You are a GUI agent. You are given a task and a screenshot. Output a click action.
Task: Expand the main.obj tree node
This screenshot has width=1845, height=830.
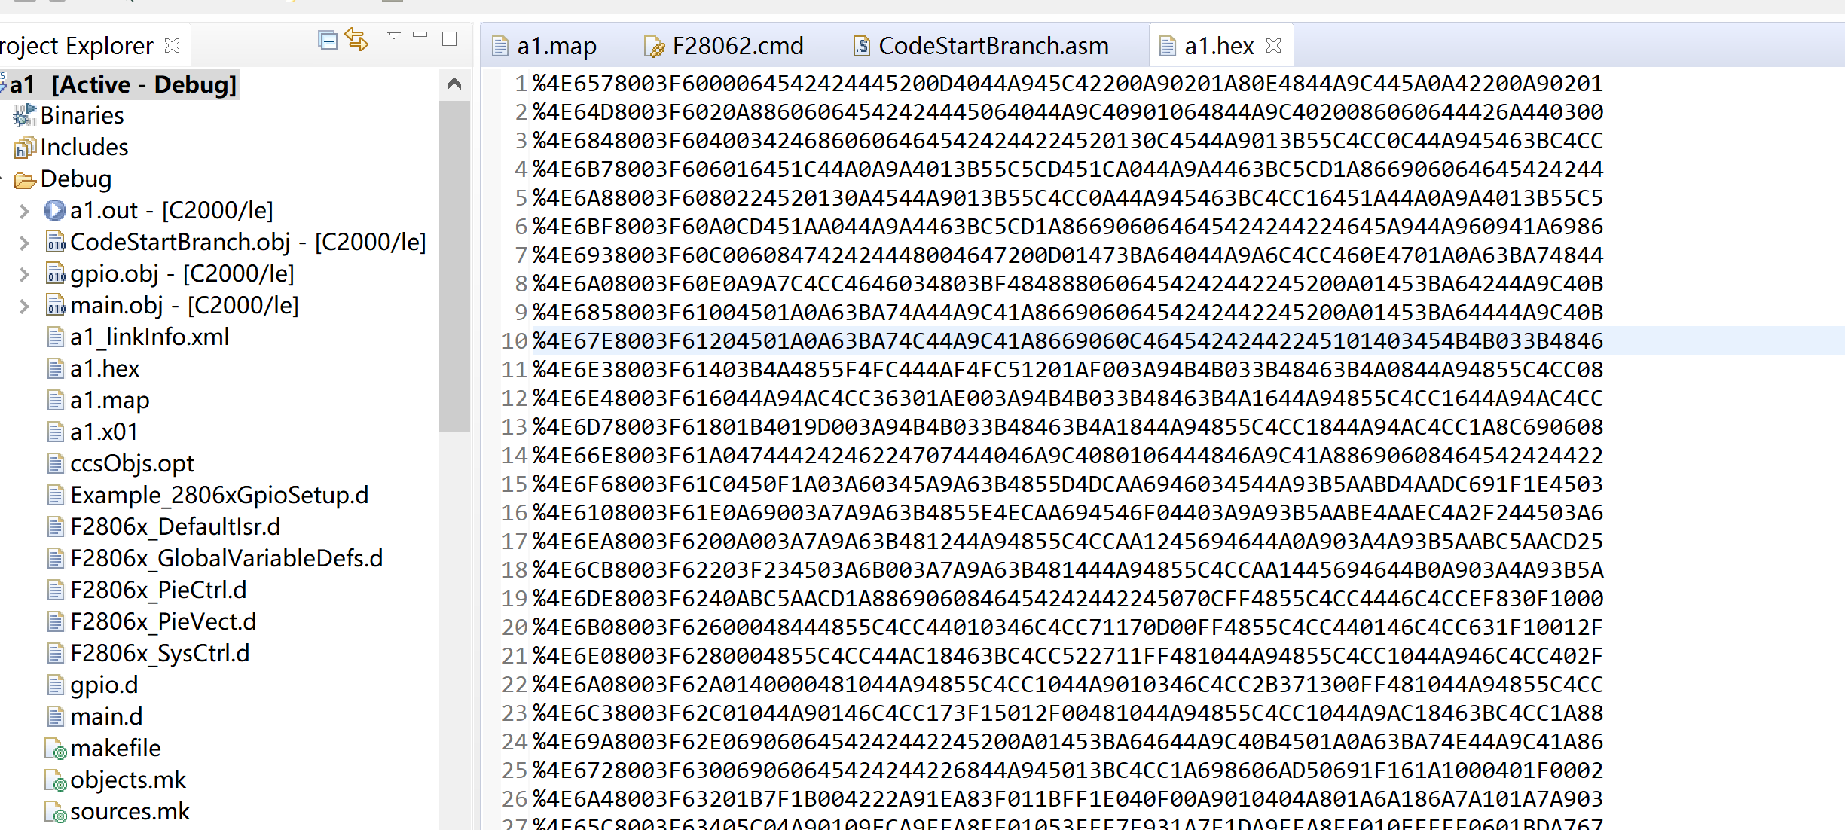pos(24,306)
